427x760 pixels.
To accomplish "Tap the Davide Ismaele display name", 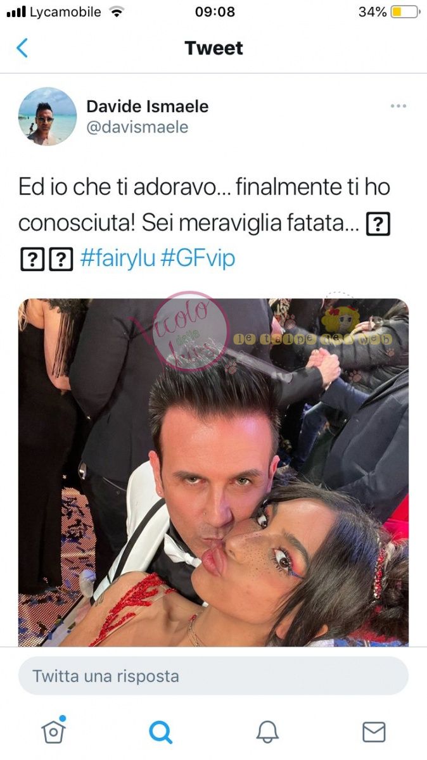I will click(147, 106).
